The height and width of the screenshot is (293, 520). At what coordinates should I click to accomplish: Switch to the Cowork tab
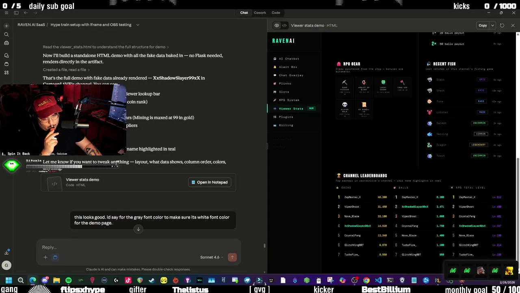[x=260, y=13]
